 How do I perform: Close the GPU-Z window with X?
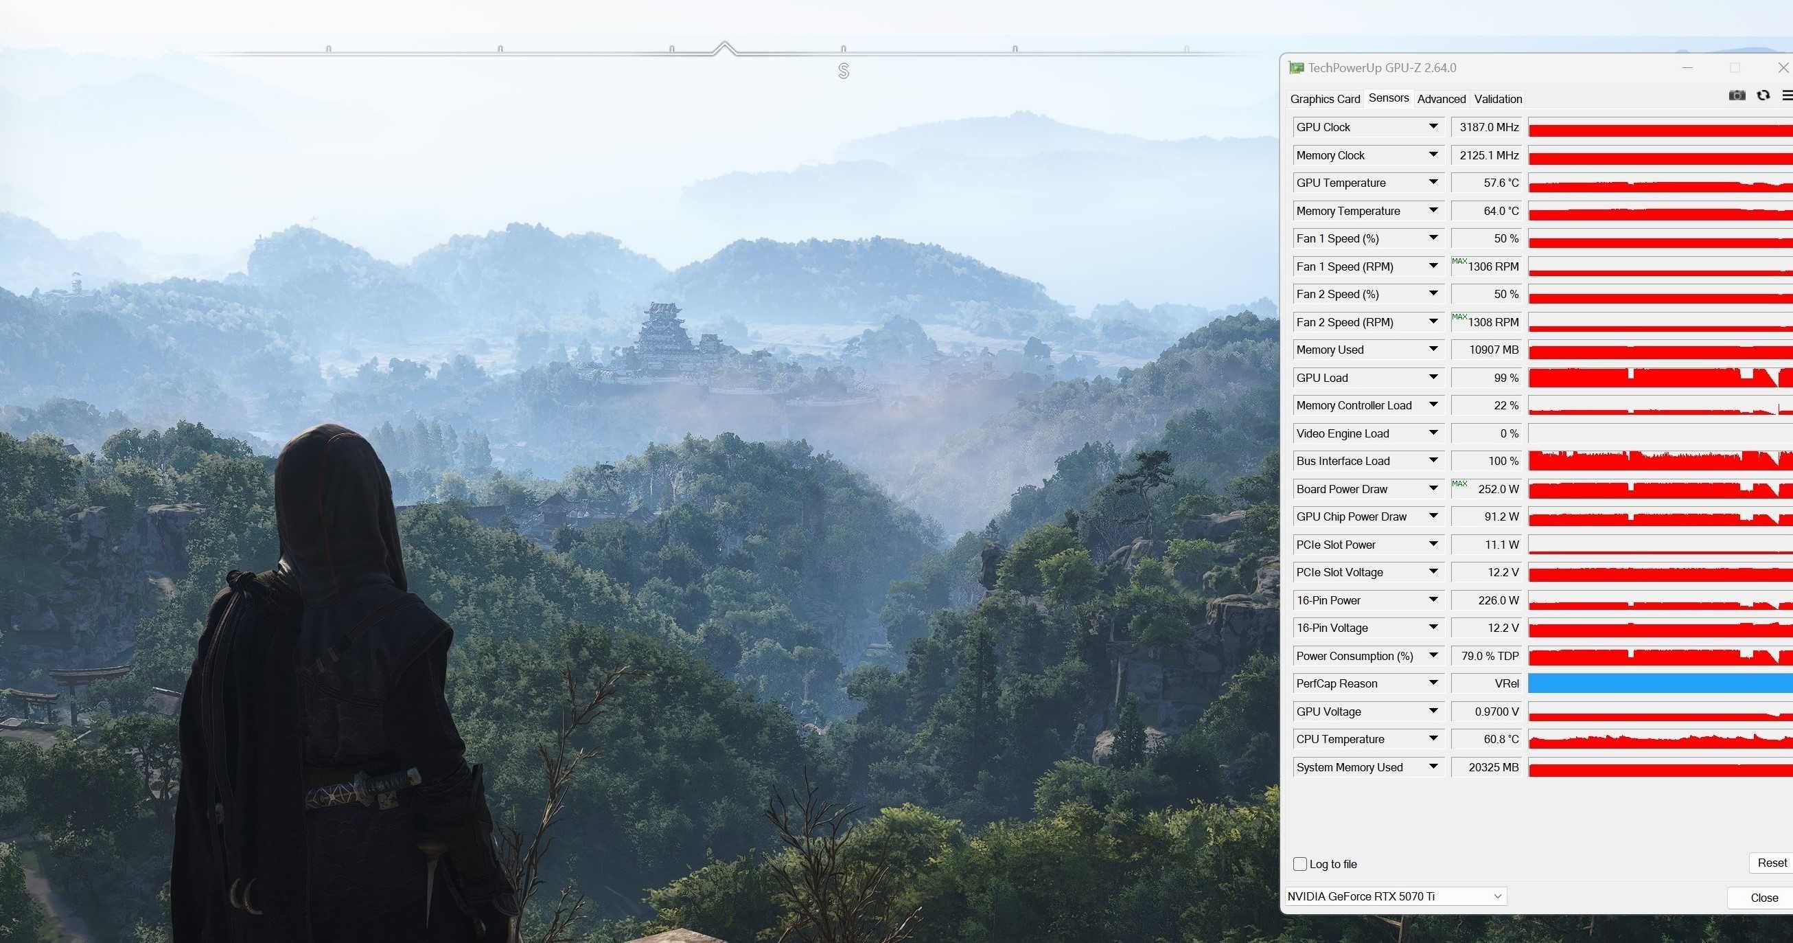pyautogui.click(x=1783, y=67)
